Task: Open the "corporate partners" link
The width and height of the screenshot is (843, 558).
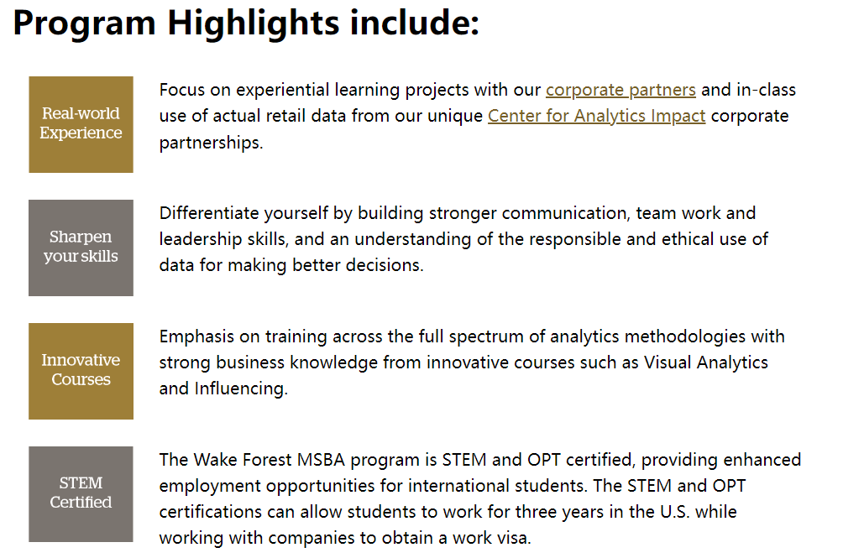Action: tap(620, 90)
